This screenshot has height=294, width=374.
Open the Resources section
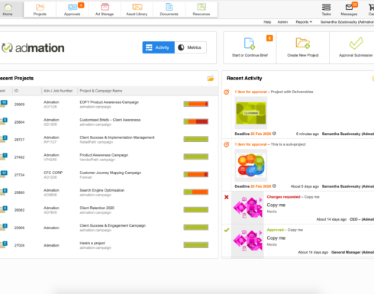(x=202, y=9)
